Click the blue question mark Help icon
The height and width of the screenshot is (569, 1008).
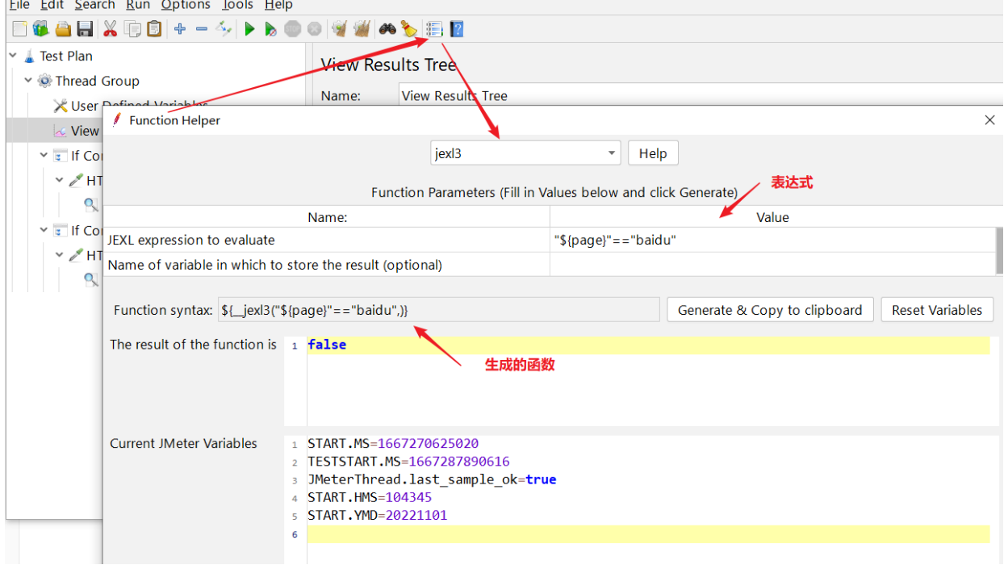click(x=457, y=29)
